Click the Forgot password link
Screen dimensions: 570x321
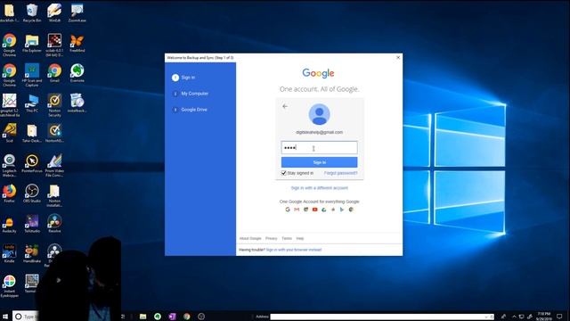pyautogui.click(x=340, y=173)
